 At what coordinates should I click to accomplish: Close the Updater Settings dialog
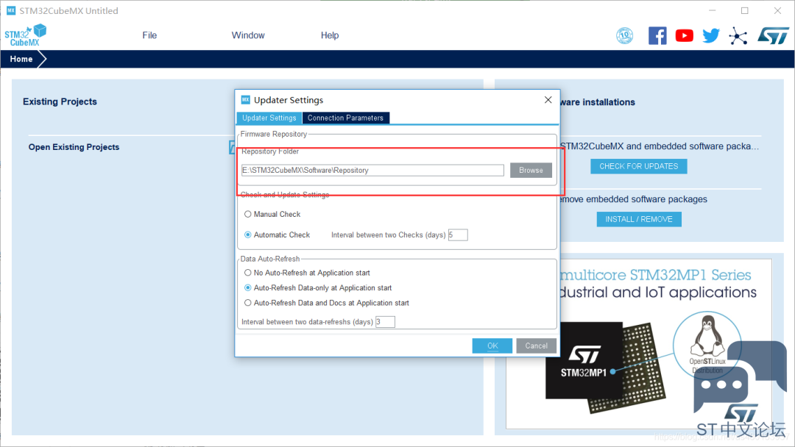tap(548, 100)
